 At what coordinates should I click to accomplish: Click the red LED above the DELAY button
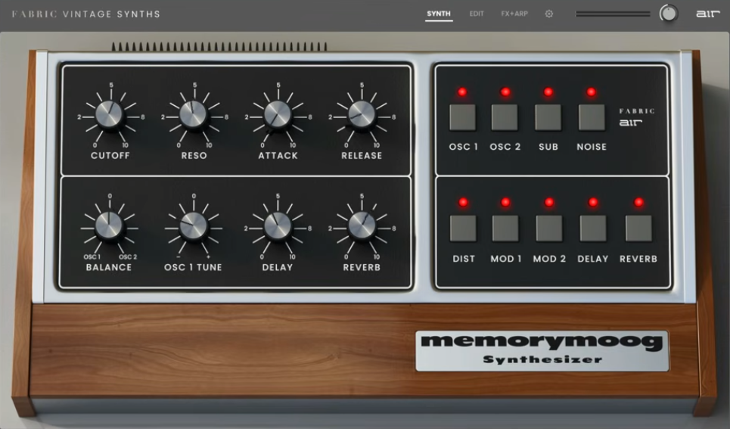593,202
